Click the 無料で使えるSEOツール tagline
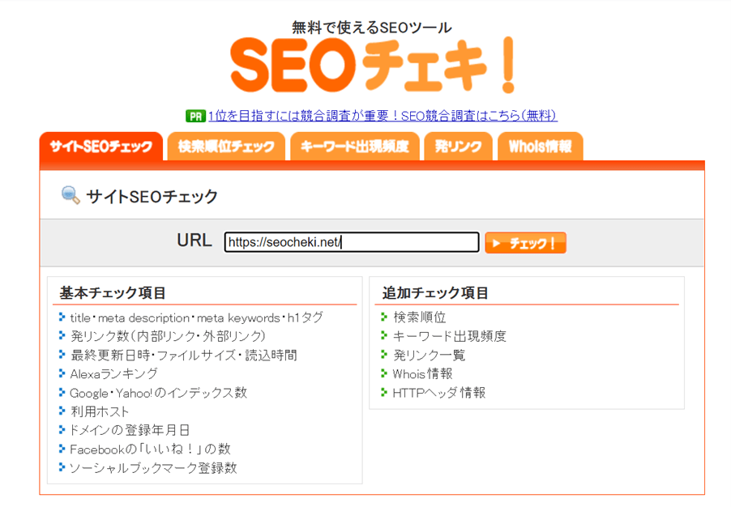 [x=371, y=28]
